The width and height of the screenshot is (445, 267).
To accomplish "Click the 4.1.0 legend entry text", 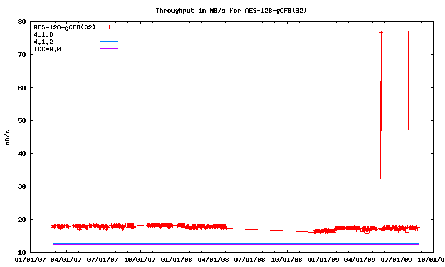I will coord(43,34).
